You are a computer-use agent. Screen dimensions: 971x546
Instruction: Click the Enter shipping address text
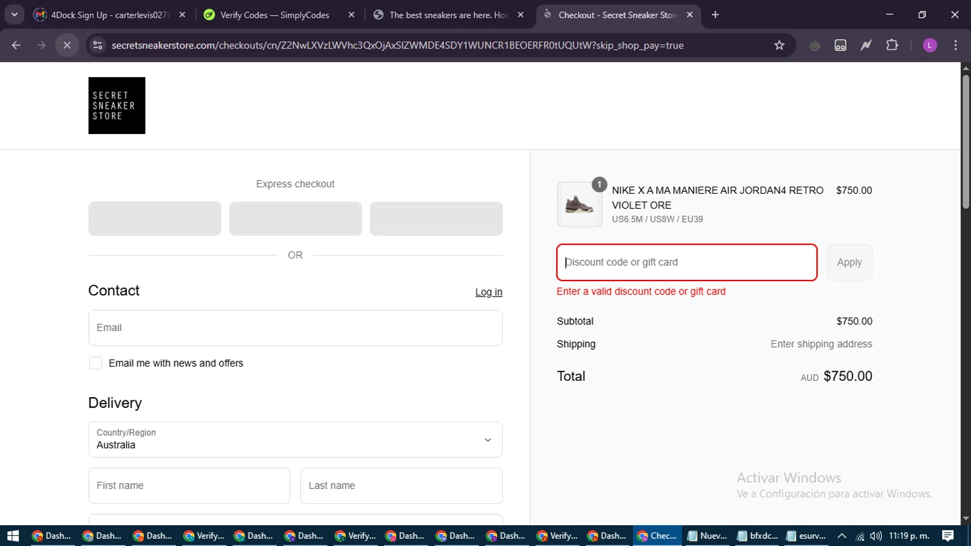point(821,344)
